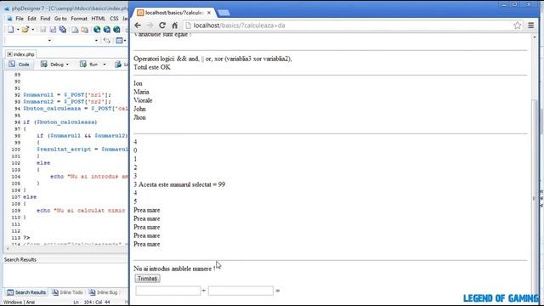This screenshot has height=306, width=544.
Task: Open a new Chrome tab
Action: coord(224,13)
